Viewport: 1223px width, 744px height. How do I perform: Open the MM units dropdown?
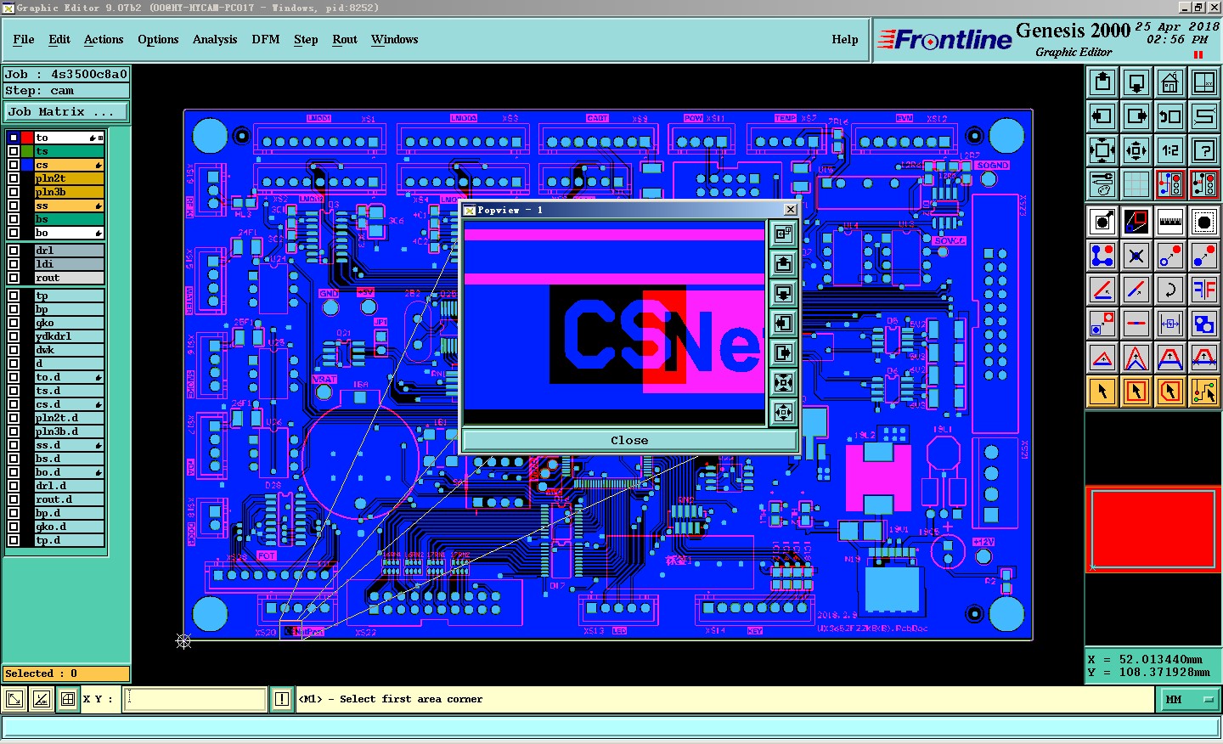[x=1189, y=699]
